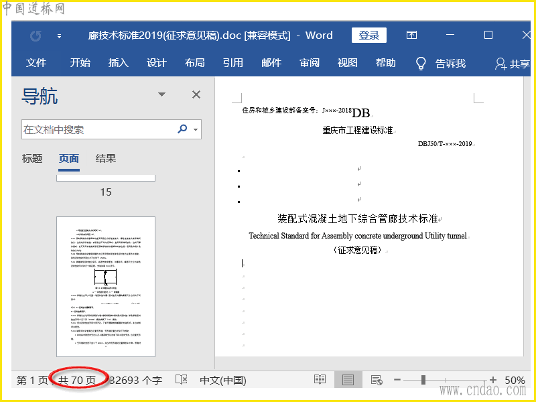536x402 pixels.
Task: Close the 导航 navigation pane
Action: (196, 94)
